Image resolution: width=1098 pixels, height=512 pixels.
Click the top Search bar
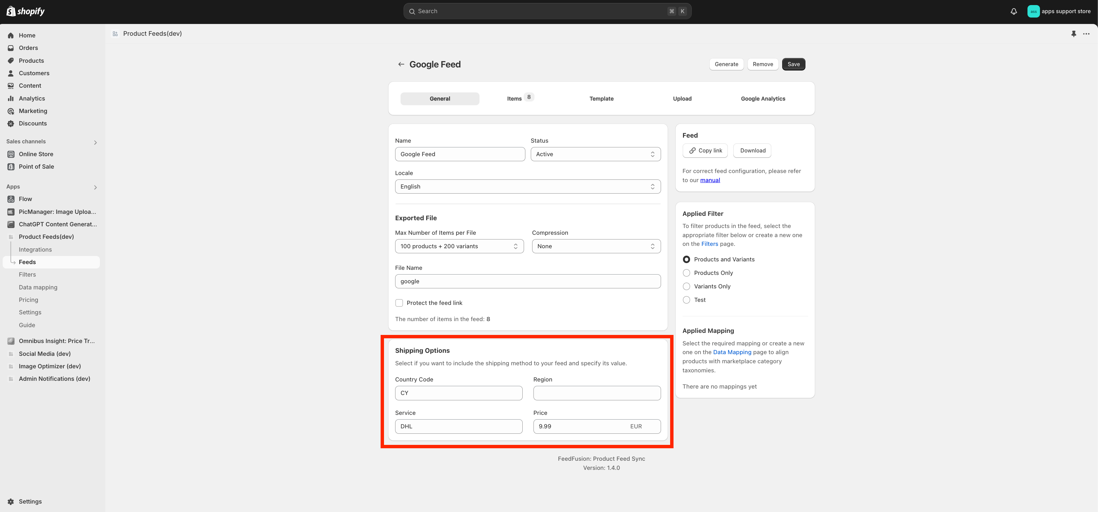pos(547,11)
